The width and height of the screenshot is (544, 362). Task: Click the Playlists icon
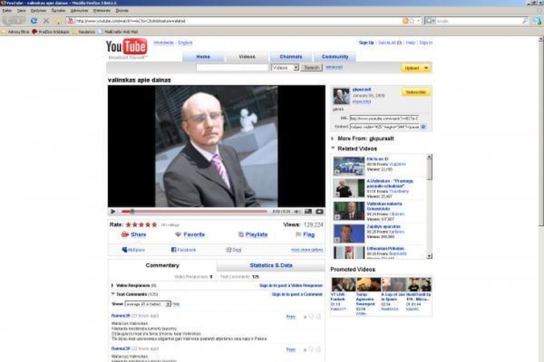pyautogui.click(x=241, y=235)
